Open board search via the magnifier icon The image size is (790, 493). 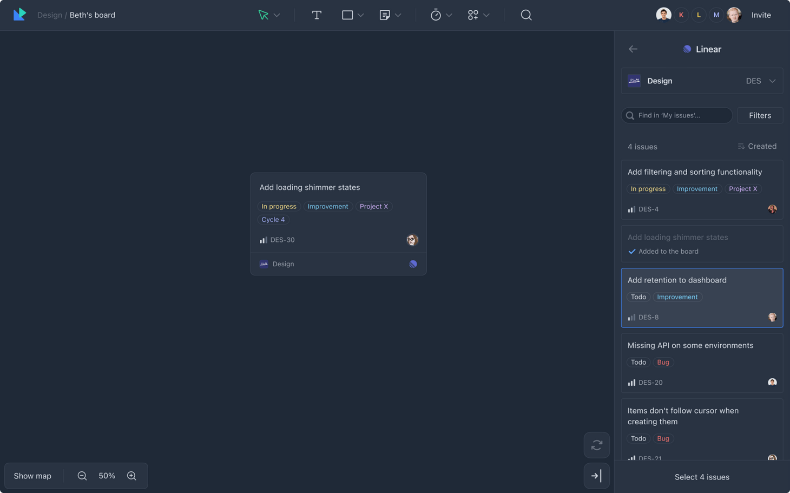tap(526, 15)
